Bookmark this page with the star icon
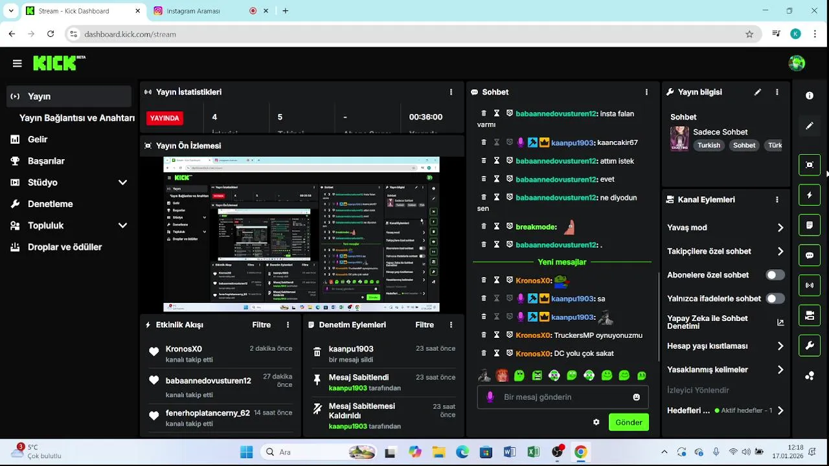This screenshot has height=466, width=829. coord(749,34)
